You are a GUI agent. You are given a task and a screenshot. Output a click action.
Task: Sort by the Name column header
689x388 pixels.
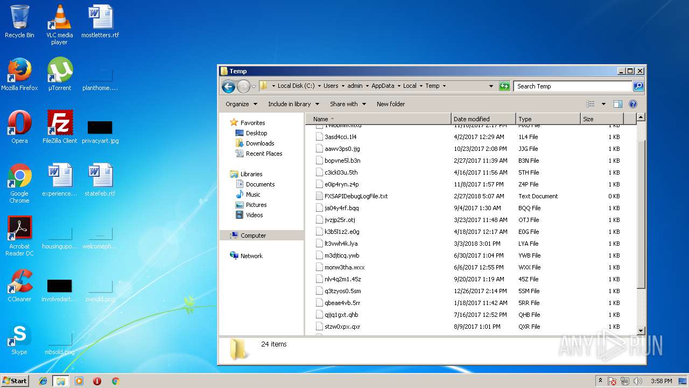pos(378,119)
